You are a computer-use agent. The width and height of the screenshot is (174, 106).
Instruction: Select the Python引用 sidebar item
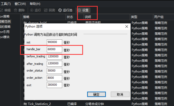(x=5, y=32)
